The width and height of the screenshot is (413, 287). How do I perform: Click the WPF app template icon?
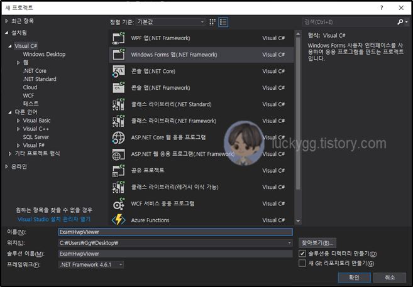(119, 38)
